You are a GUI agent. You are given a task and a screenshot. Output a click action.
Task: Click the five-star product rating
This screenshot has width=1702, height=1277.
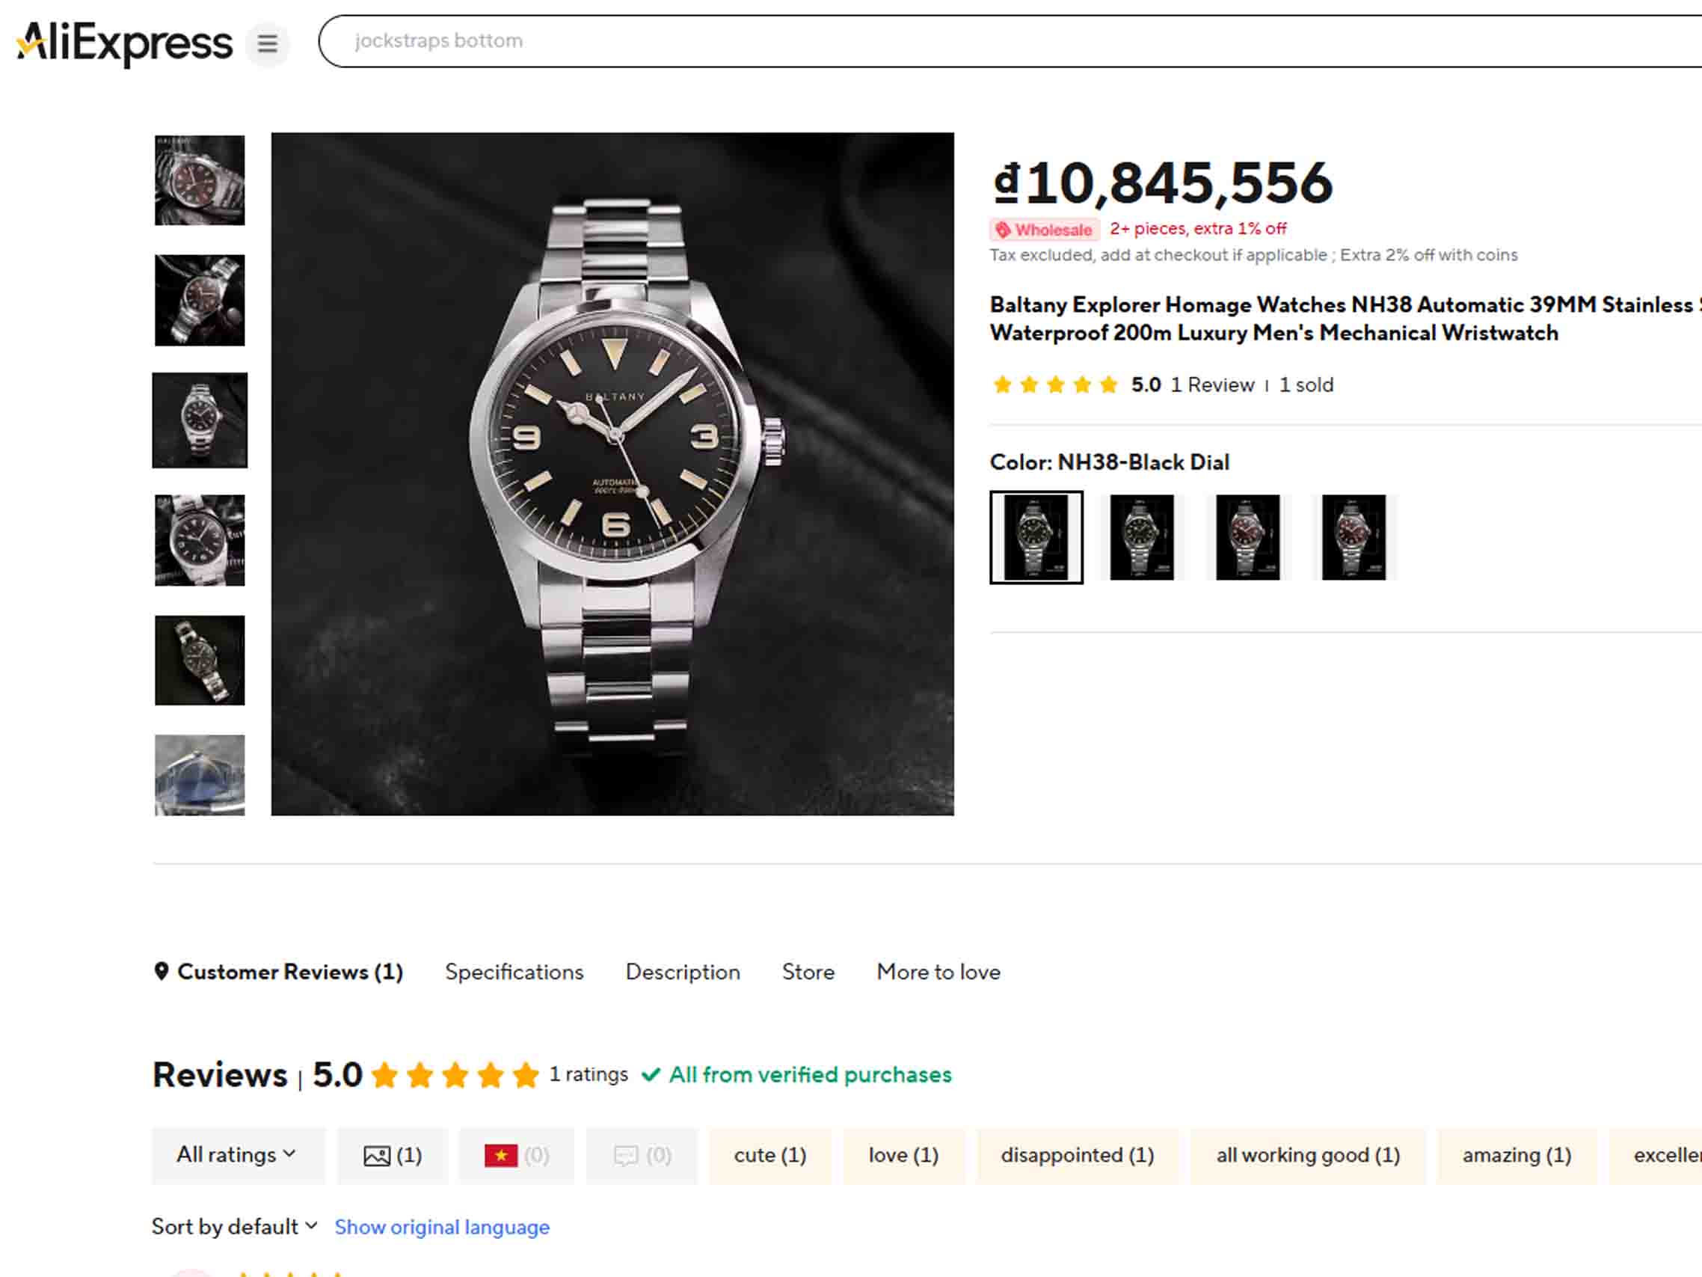click(x=1055, y=384)
